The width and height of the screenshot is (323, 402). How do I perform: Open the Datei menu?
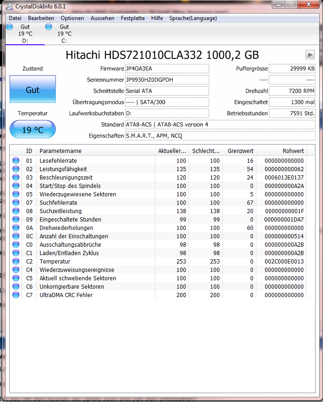(x=15, y=18)
